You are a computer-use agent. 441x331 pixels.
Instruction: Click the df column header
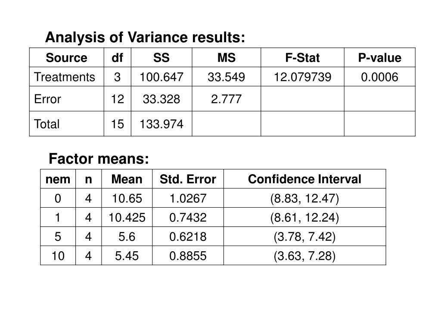tap(117, 58)
